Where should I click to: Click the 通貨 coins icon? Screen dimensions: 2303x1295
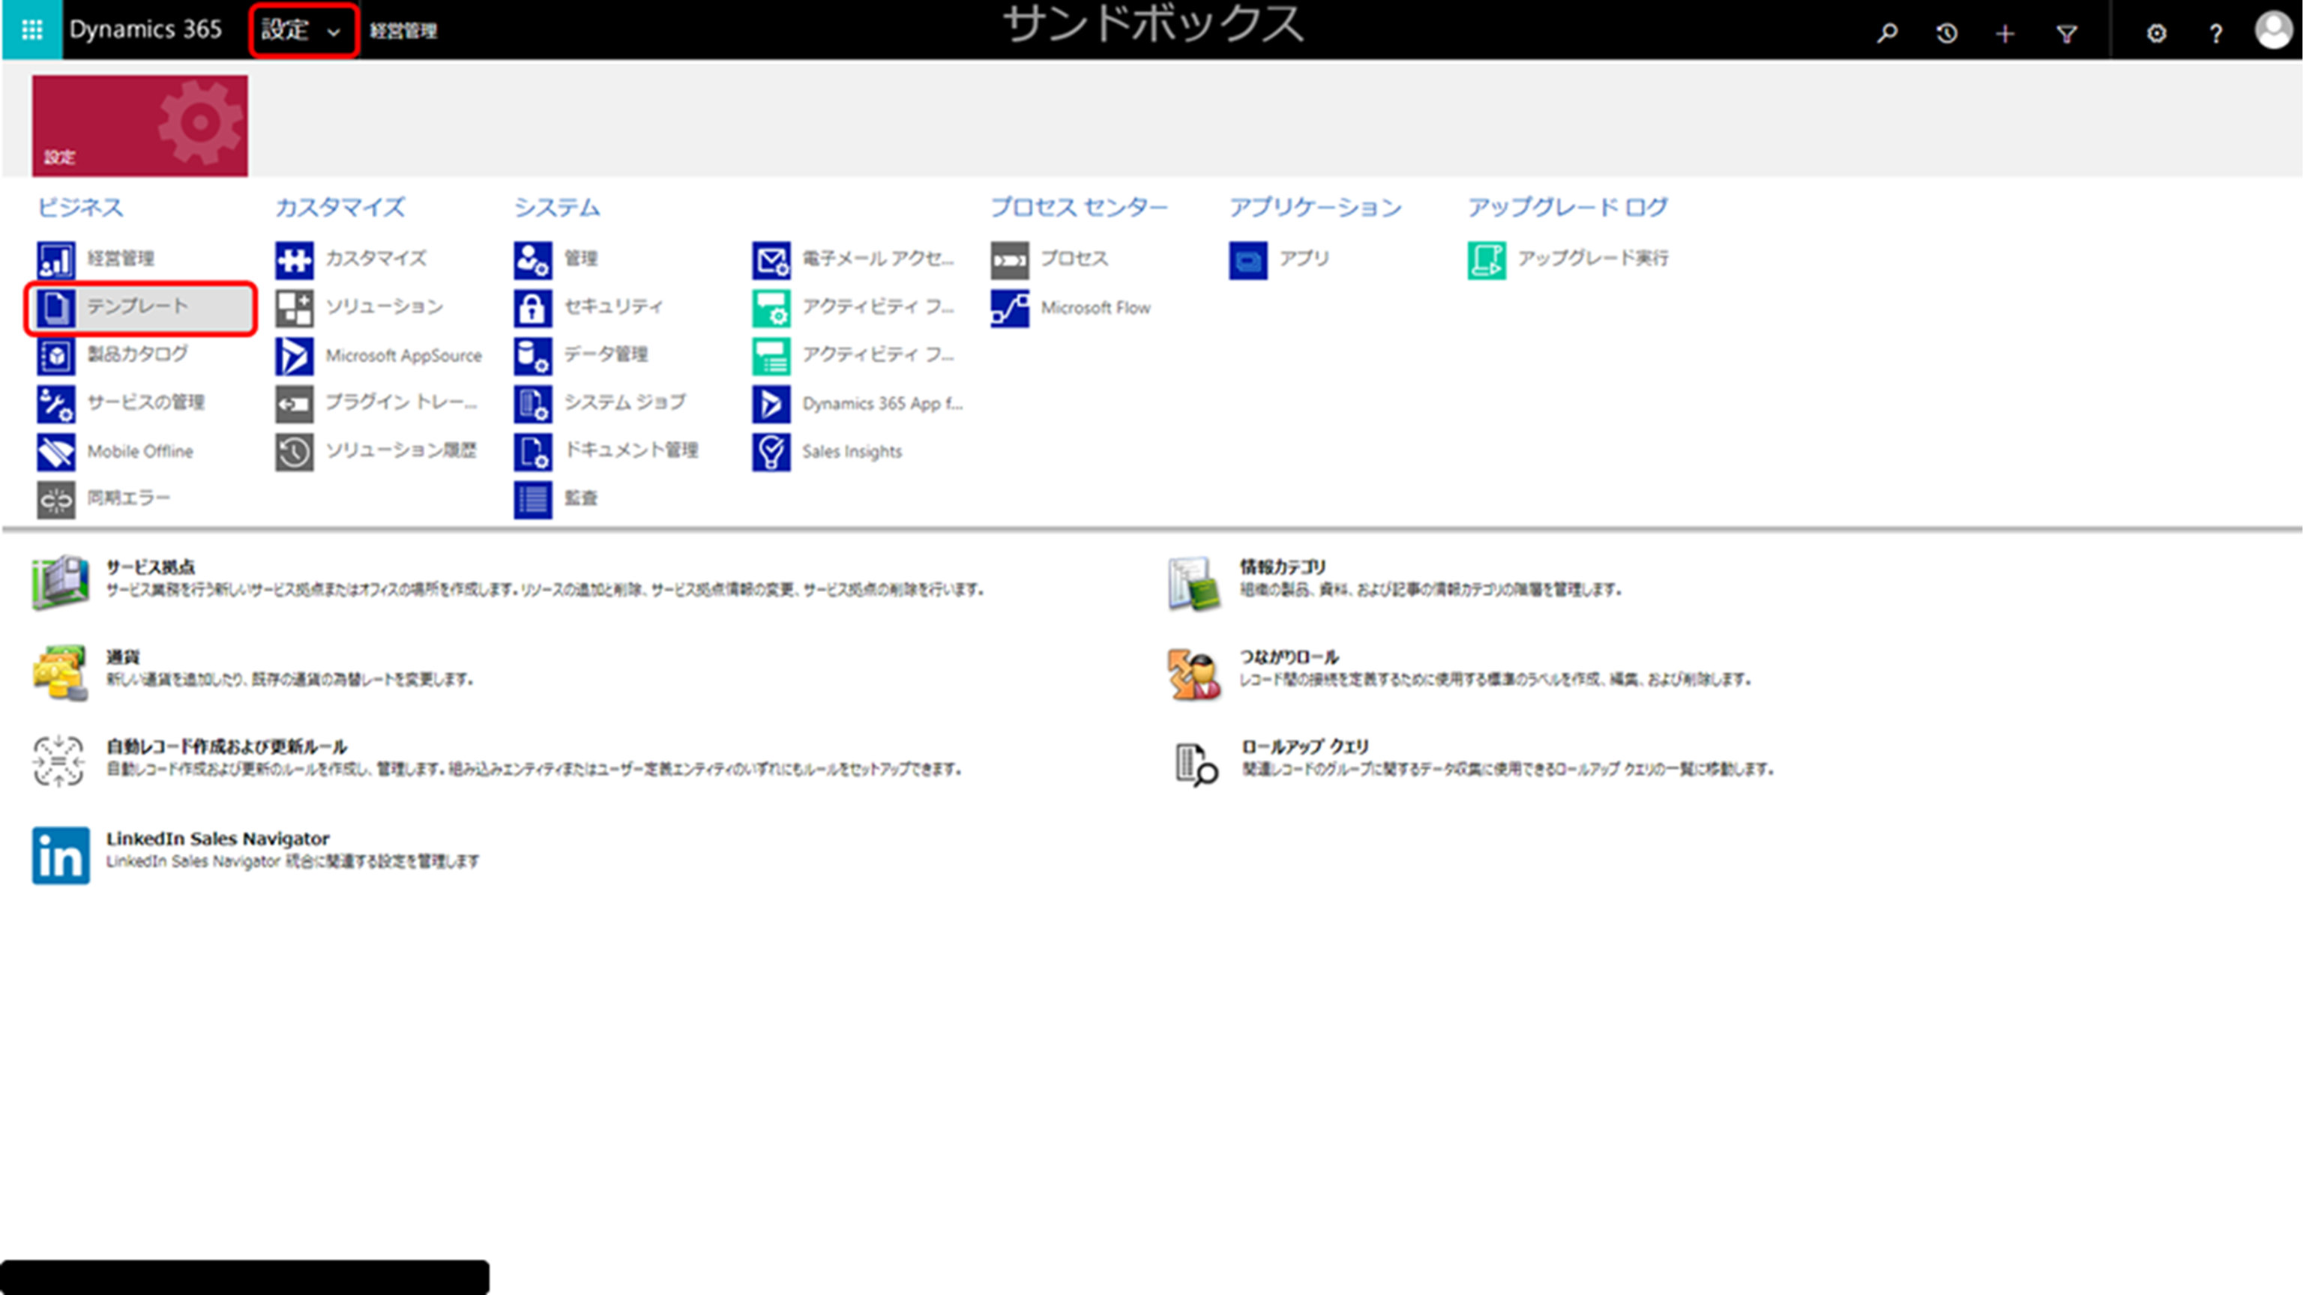tap(60, 672)
